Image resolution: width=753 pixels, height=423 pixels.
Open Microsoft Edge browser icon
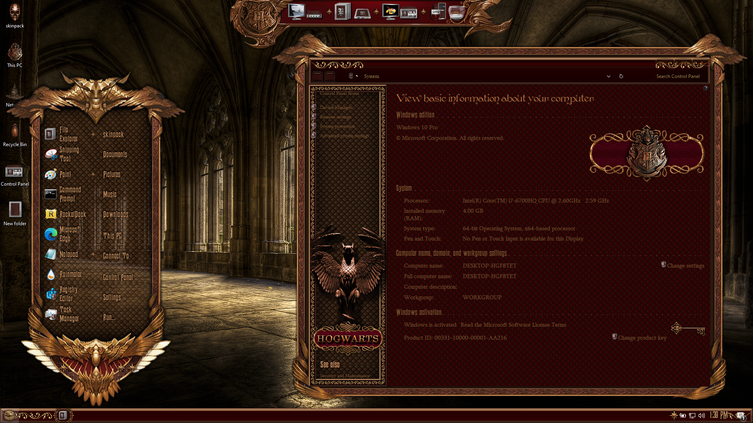click(51, 234)
